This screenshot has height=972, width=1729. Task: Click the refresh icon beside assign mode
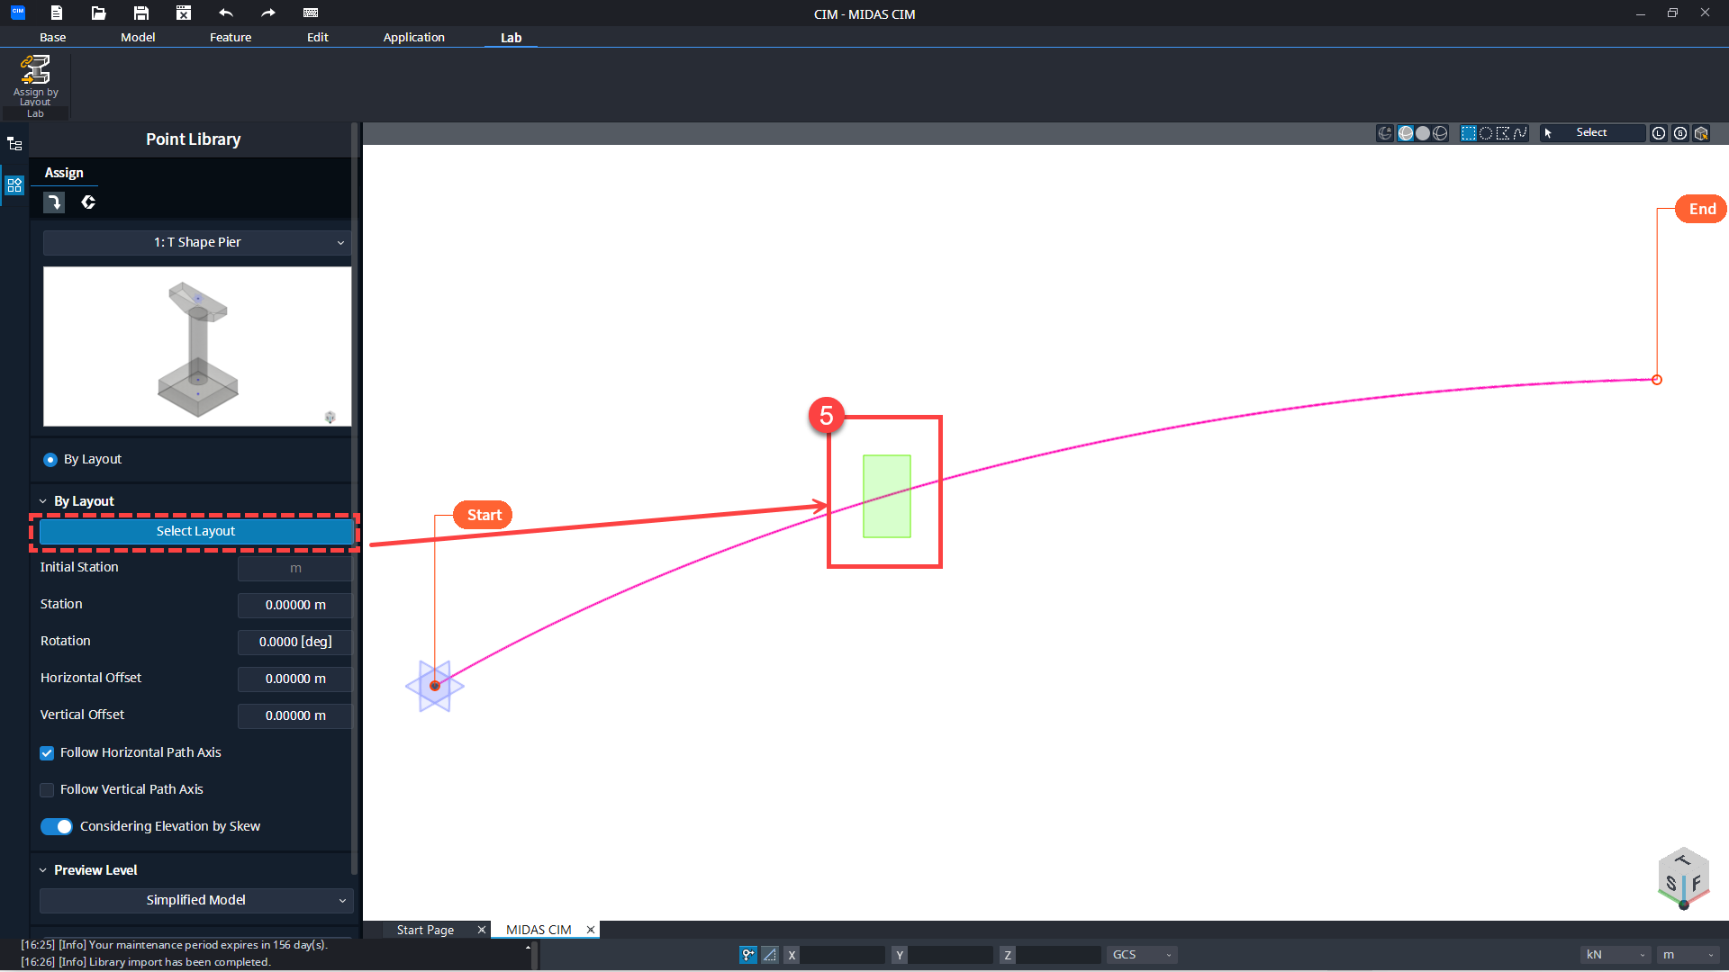tap(88, 202)
